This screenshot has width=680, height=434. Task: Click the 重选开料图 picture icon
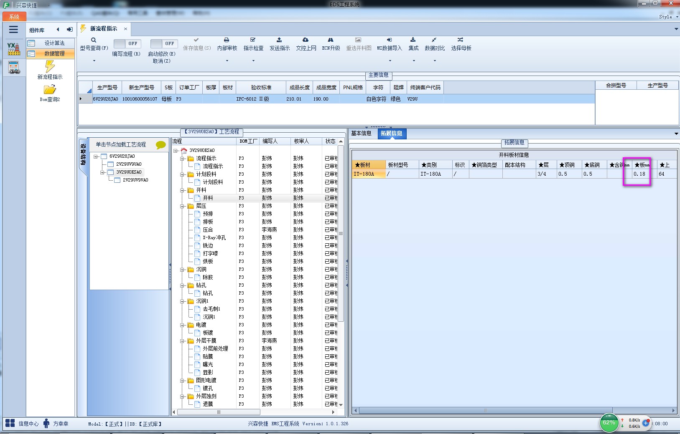pyautogui.click(x=358, y=40)
